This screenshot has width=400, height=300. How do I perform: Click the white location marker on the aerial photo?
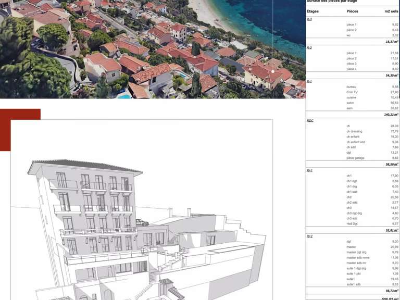pos(273,72)
